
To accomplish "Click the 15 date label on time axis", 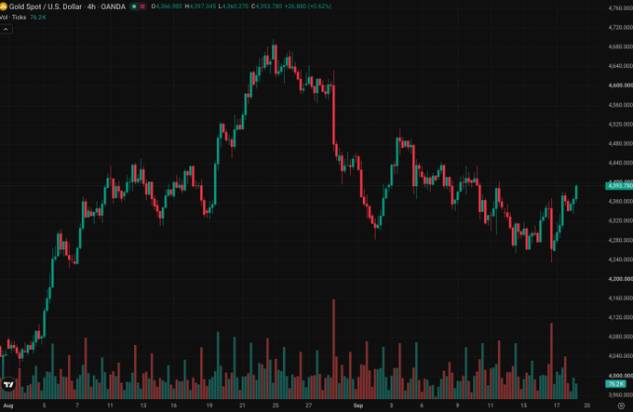I will [523, 405].
